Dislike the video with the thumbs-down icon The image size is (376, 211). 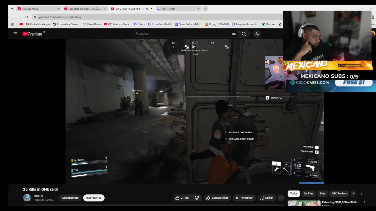click(197, 198)
